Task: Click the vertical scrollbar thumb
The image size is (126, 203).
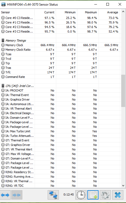Action: tap(123, 91)
